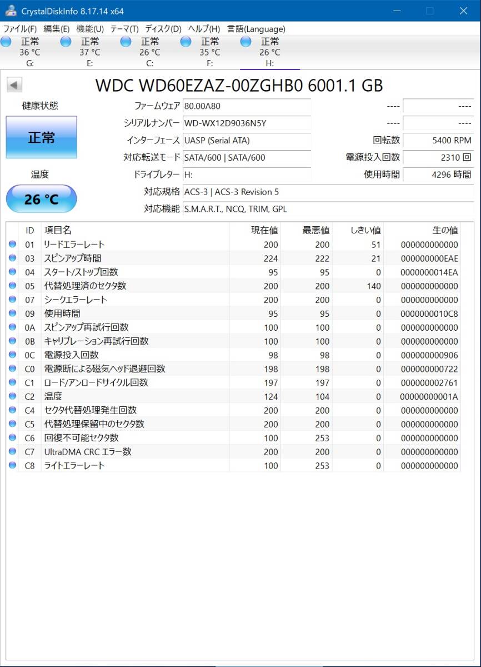Viewport: 481px width, 667px height.
Task: Click the status orb for drive C:
Action: pos(126,42)
